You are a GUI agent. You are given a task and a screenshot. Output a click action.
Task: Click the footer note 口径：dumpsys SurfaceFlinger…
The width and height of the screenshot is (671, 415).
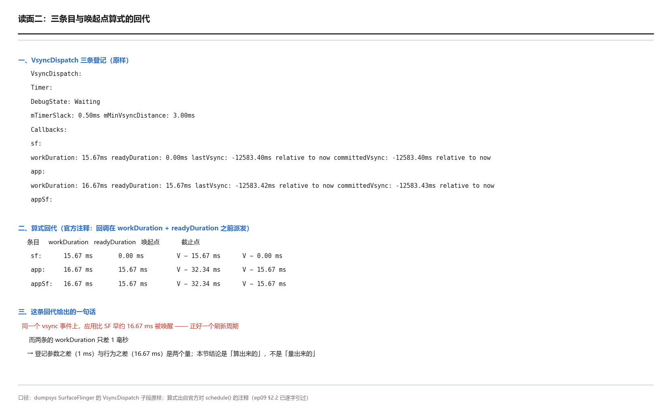click(163, 398)
